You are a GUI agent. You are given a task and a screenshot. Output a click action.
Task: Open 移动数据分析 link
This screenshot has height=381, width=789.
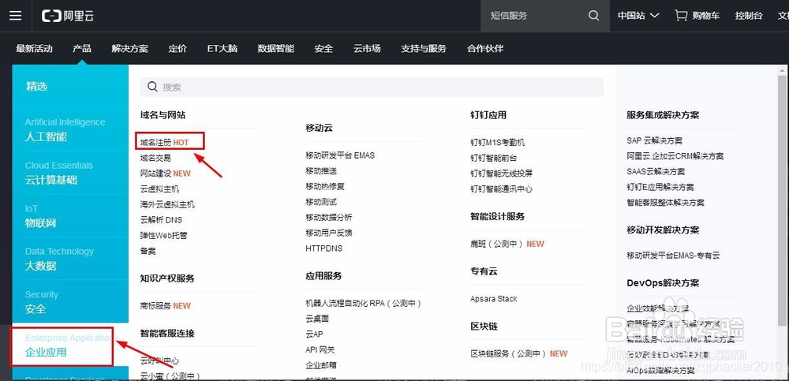pos(329,218)
